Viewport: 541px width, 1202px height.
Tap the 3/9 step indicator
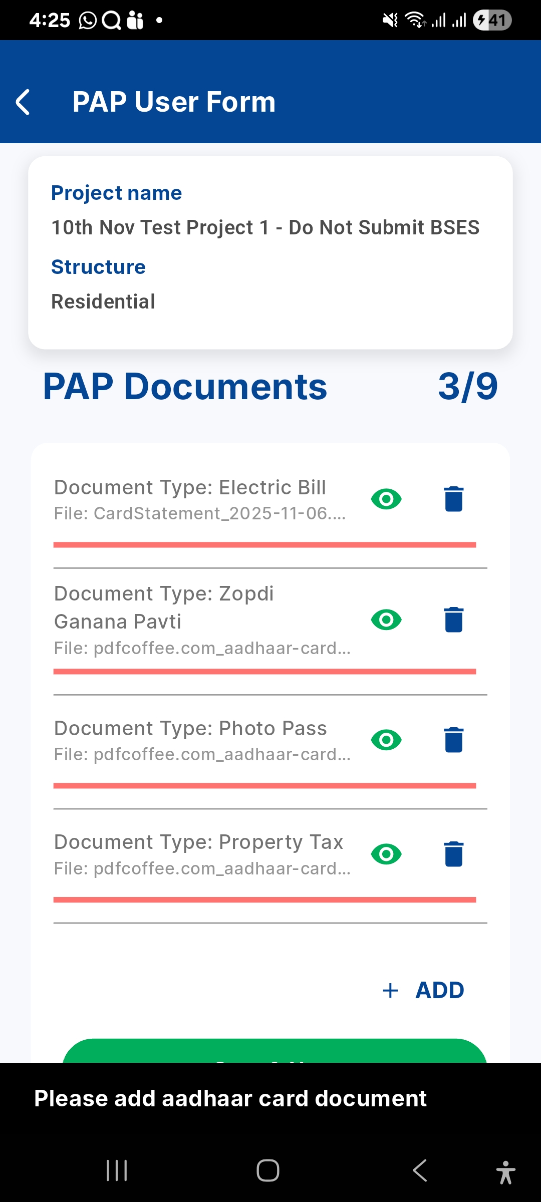[x=468, y=387]
